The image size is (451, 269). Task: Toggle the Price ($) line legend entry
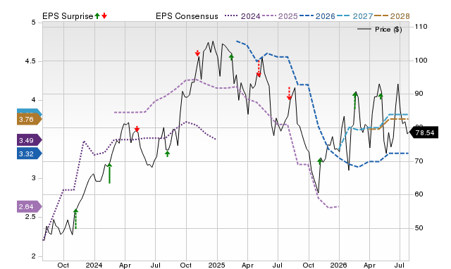click(x=380, y=30)
